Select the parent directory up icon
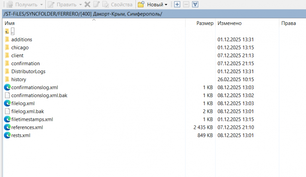The width and height of the screenshot is (306, 177). click(x=7, y=31)
